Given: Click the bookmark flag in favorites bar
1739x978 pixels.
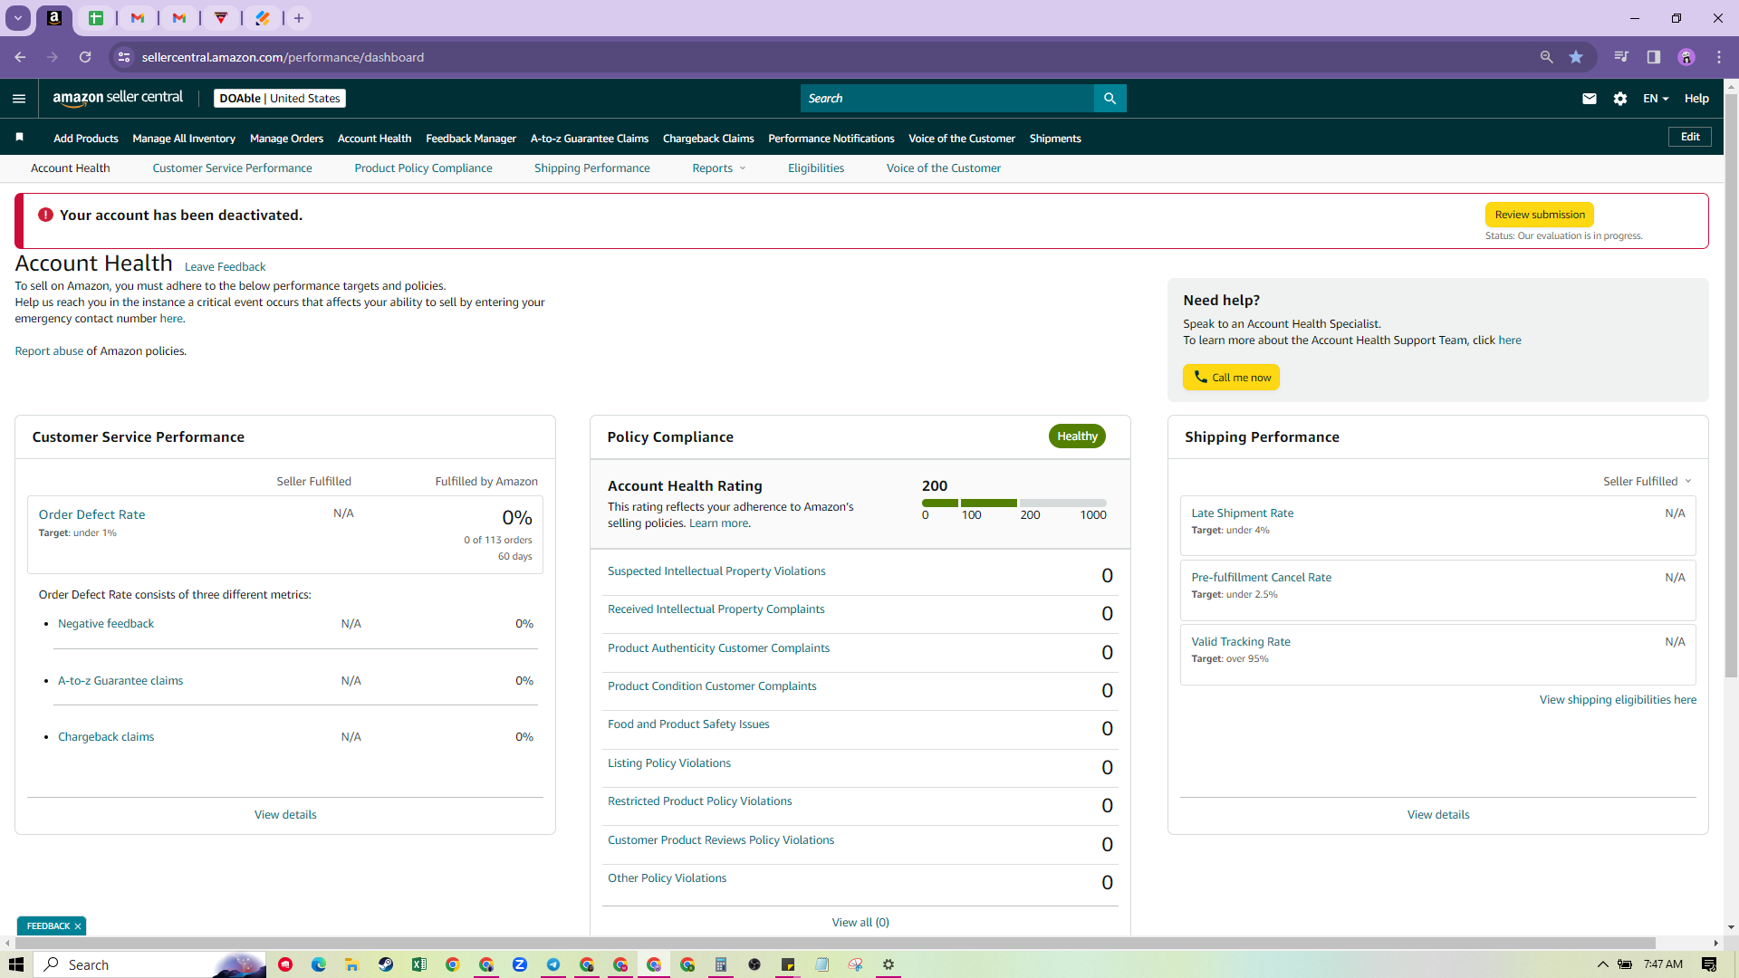Looking at the screenshot, I should [x=19, y=138].
